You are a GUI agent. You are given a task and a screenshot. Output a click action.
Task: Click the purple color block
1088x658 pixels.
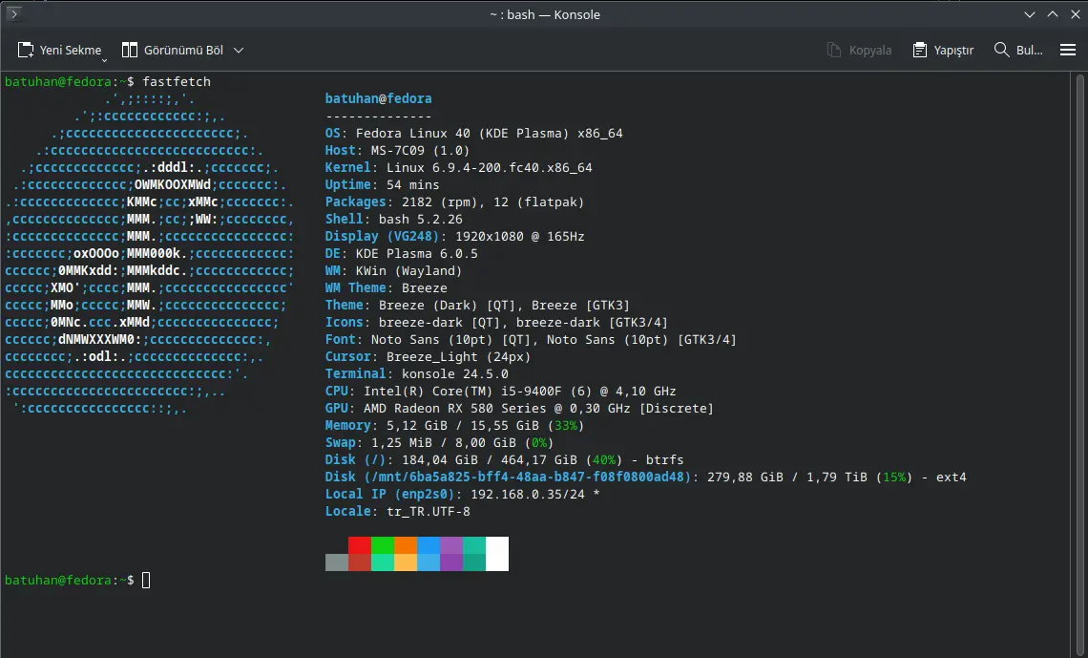point(451,545)
